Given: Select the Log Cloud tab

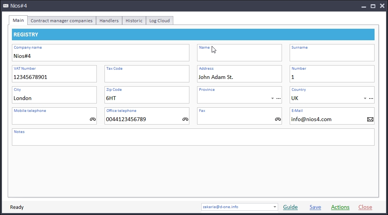Looking at the screenshot, I should tap(159, 21).
